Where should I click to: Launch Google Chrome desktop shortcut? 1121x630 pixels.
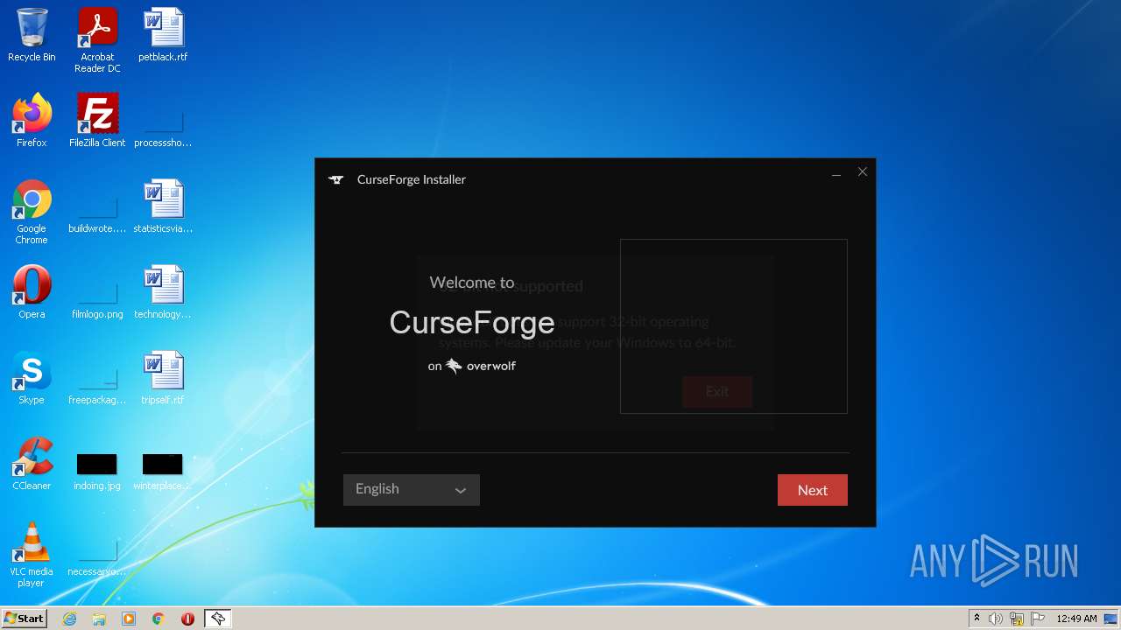pyautogui.click(x=32, y=212)
